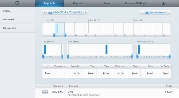179x98 pixels.
Task: Click the Square logo icon
Action: (17, 3)
